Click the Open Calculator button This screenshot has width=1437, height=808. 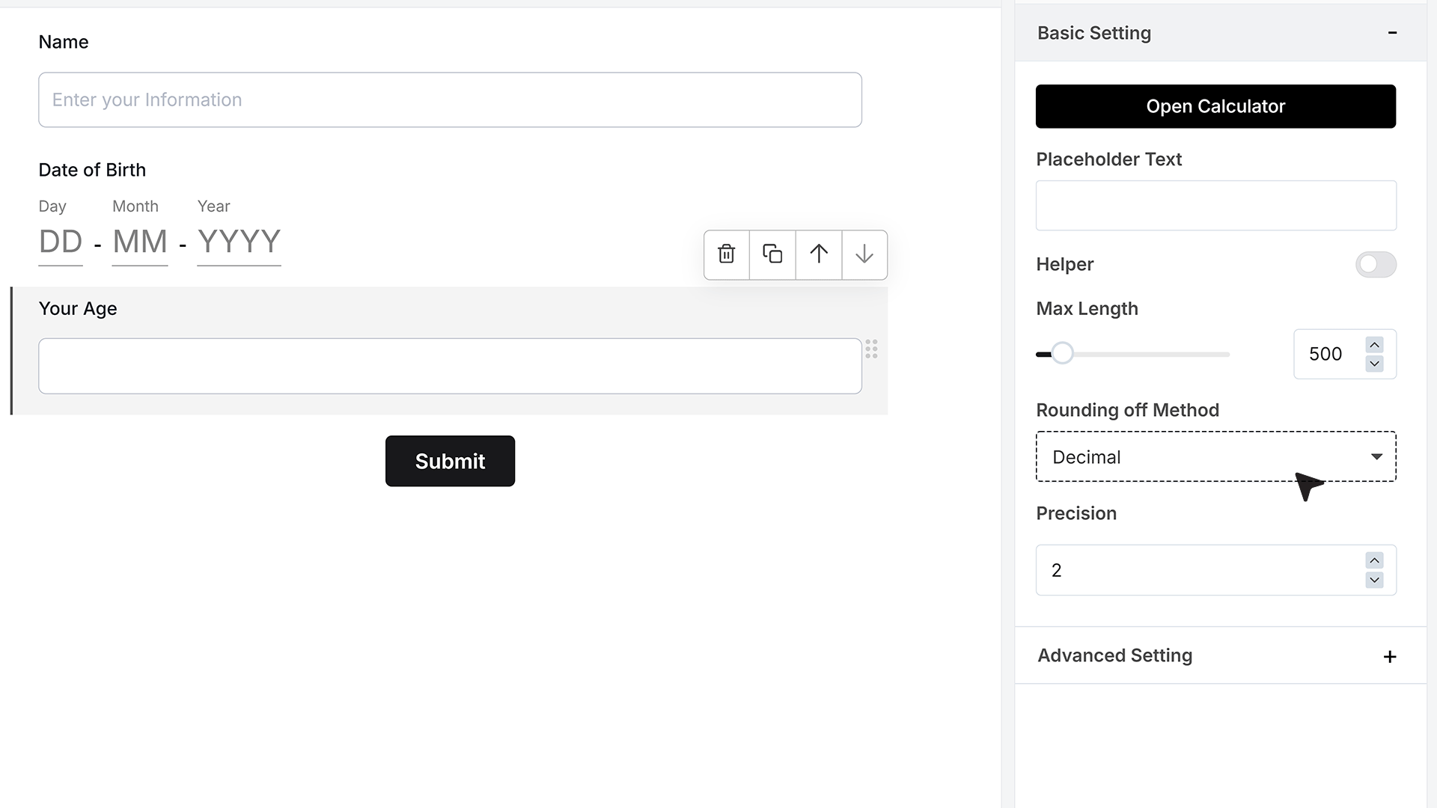pyautogui.click(x=1215, y=106)
